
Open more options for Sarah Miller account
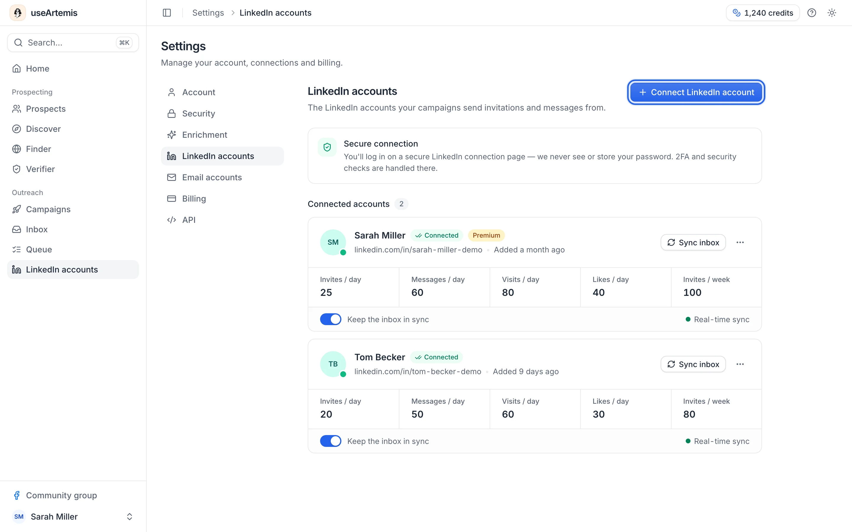740,242
